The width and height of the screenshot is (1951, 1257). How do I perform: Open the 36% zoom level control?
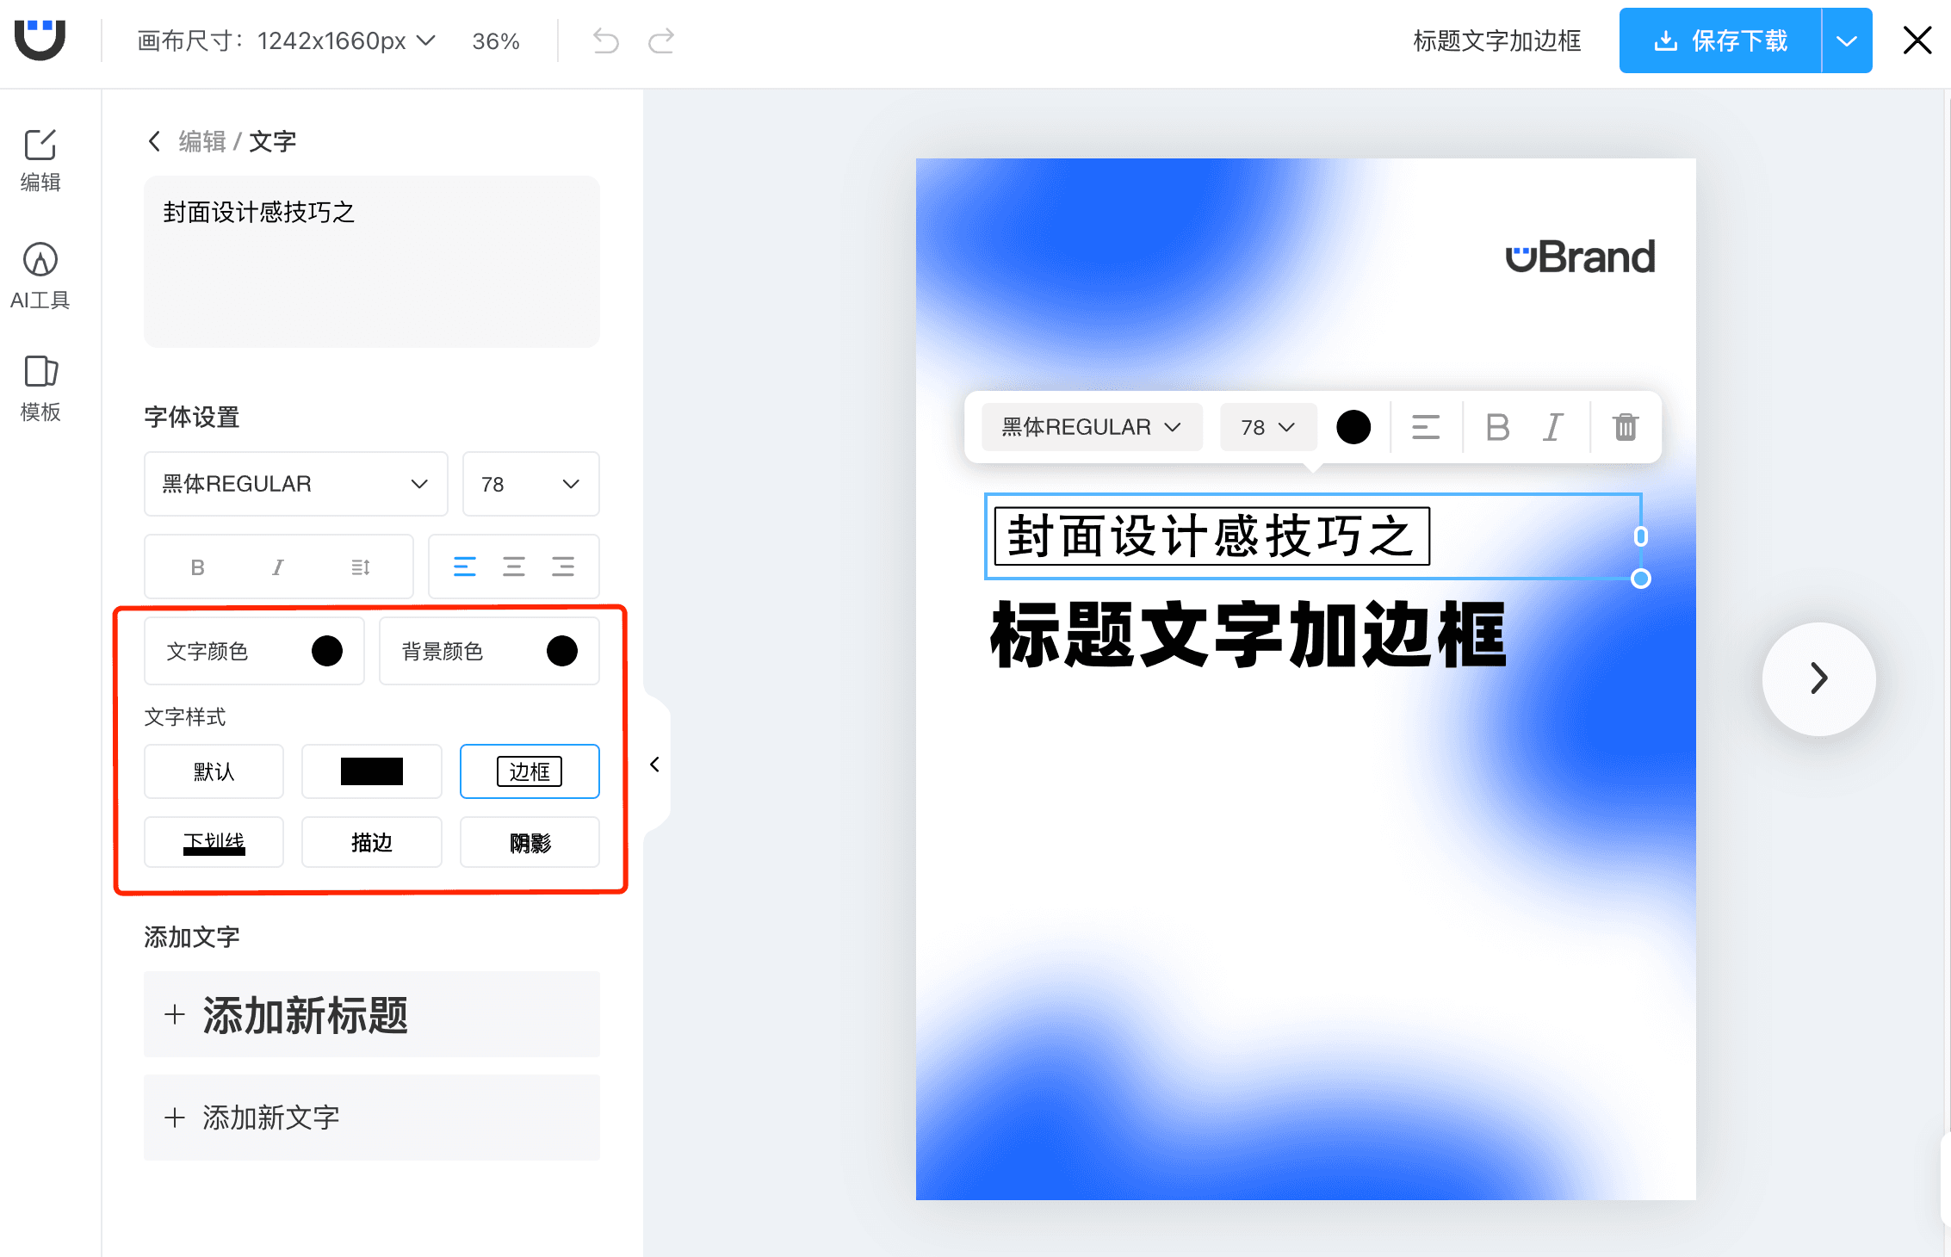[496, 41]
